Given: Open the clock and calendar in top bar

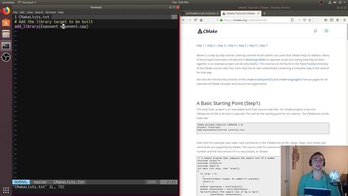Looking at the screenshot, I should click(180, 2).
